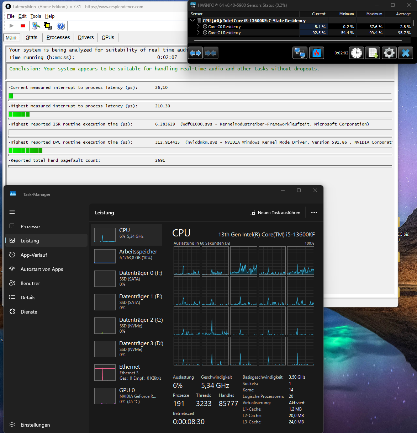Image resolution: width=417 pixels, height=433 pixels.
Task: Expand the Core C0 Residency row
Action: coord(198,27)
